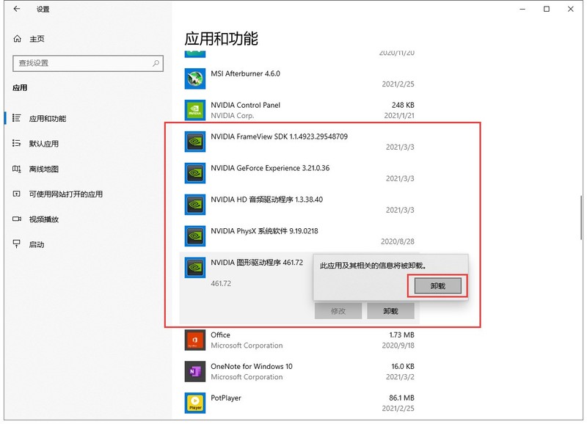Click the search magnifier in 查找设置 box
Viewport: 587px width, 424px height.
[156, 64]
